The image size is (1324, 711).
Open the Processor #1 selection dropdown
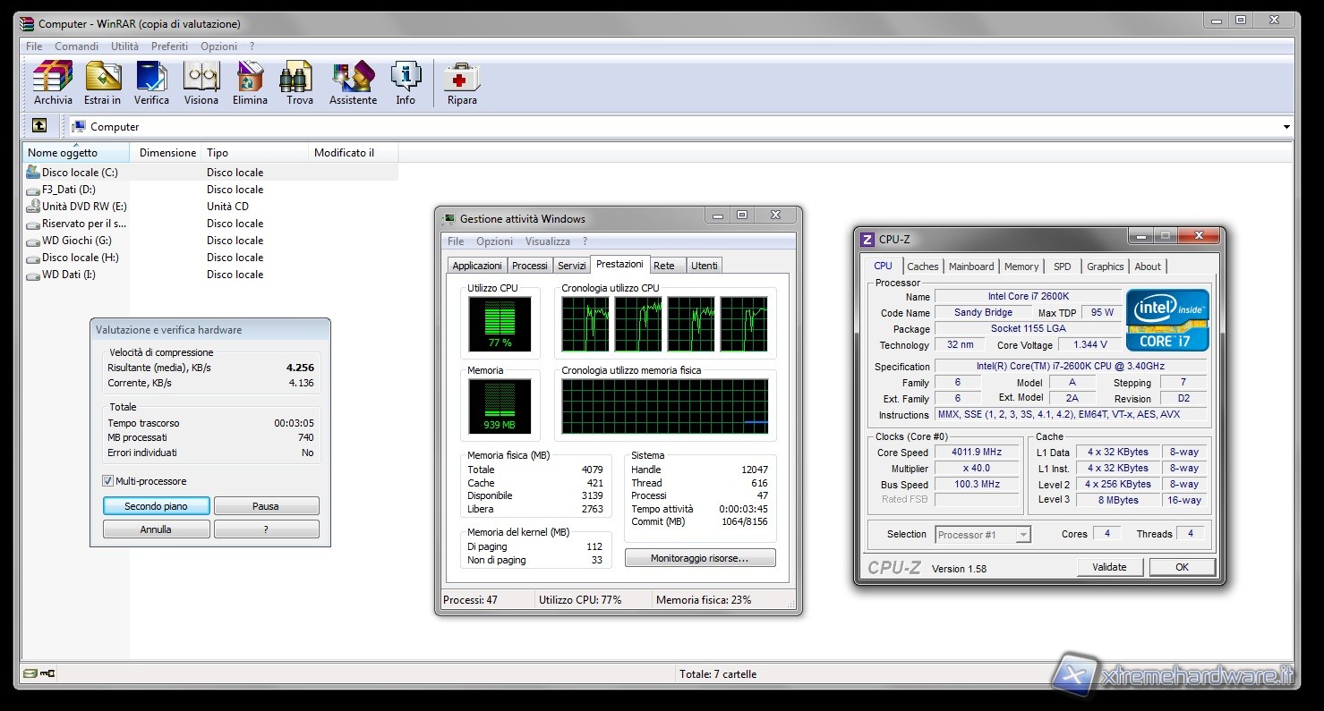point(983,535)
